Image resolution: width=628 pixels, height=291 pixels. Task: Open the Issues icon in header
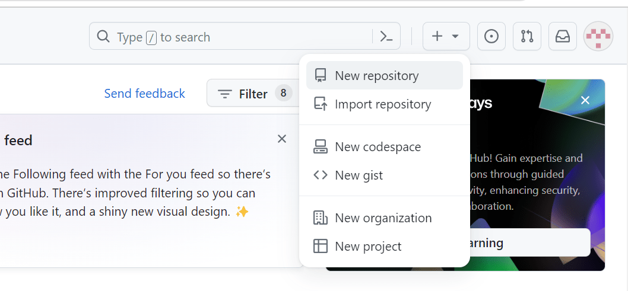[491, 36]
